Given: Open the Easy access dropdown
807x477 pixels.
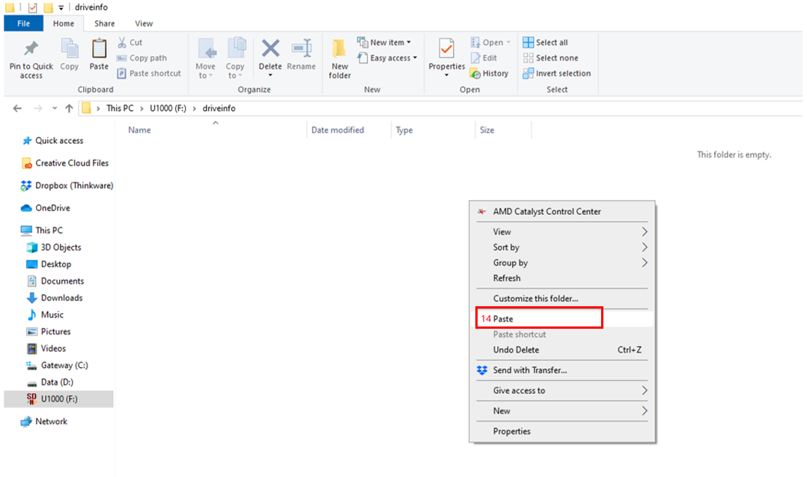Looking at the screenshot, I should coord(388,58).
